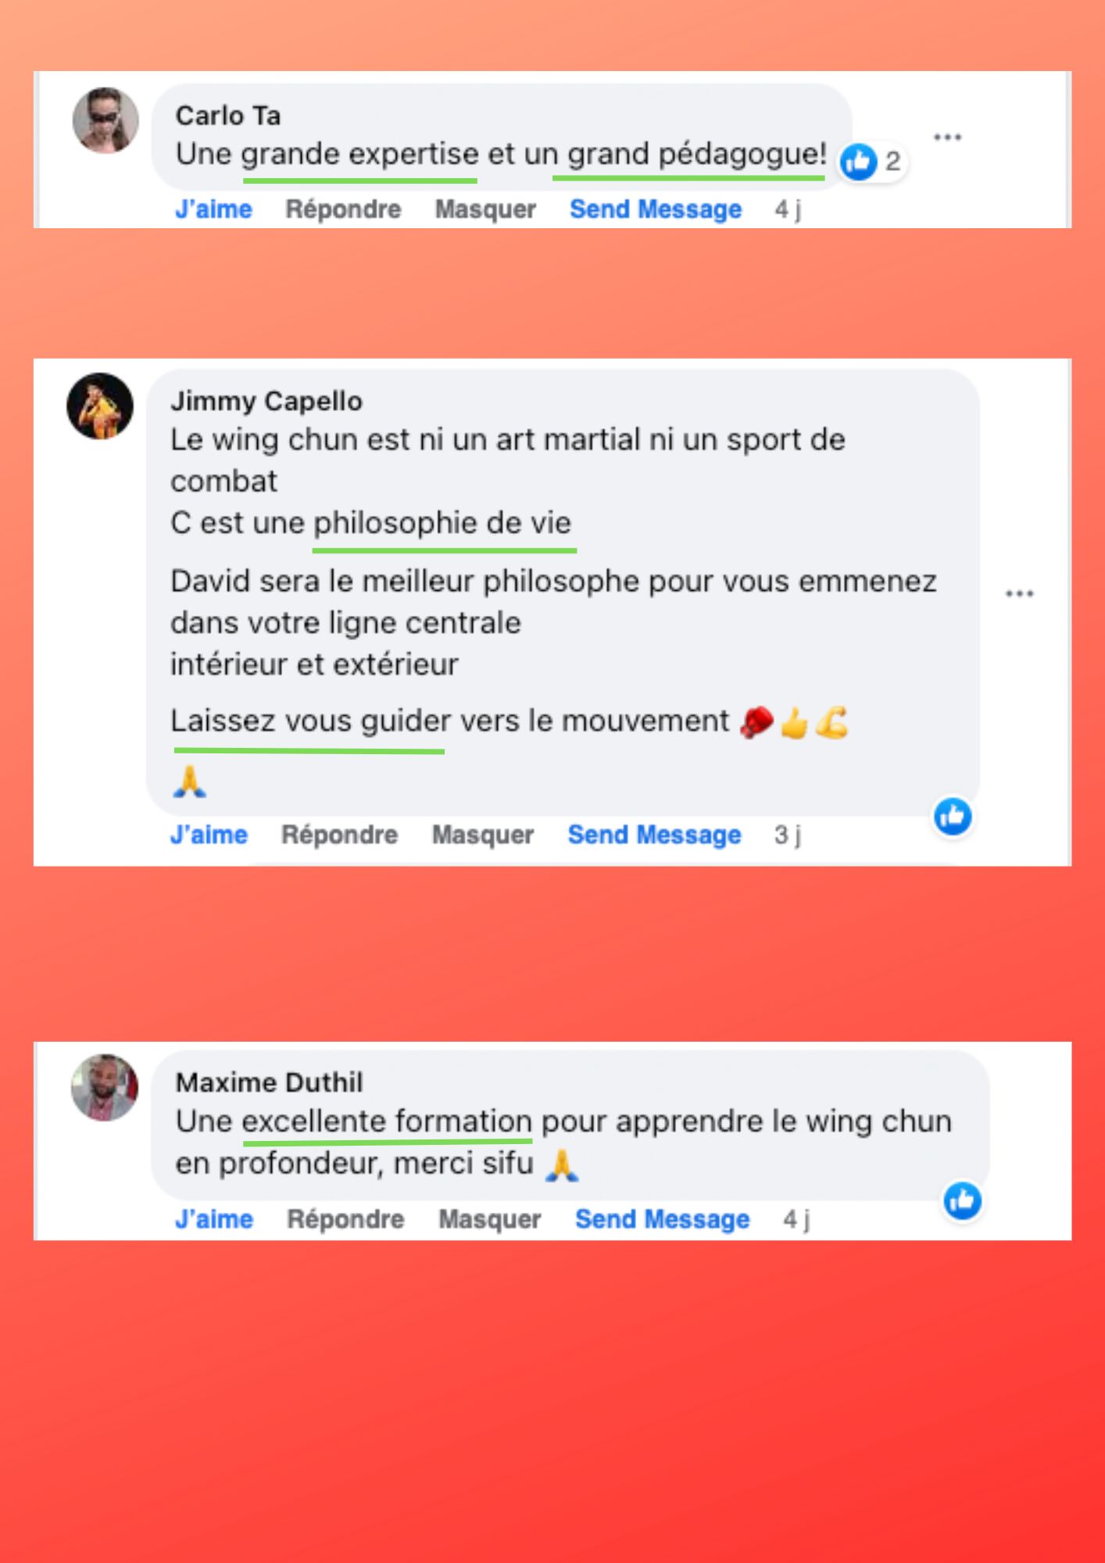The height and width of the screenshot is (1563, 1105).
Task: Send Message to Maxime Duthil
Action: click(x=662, y=1219)
